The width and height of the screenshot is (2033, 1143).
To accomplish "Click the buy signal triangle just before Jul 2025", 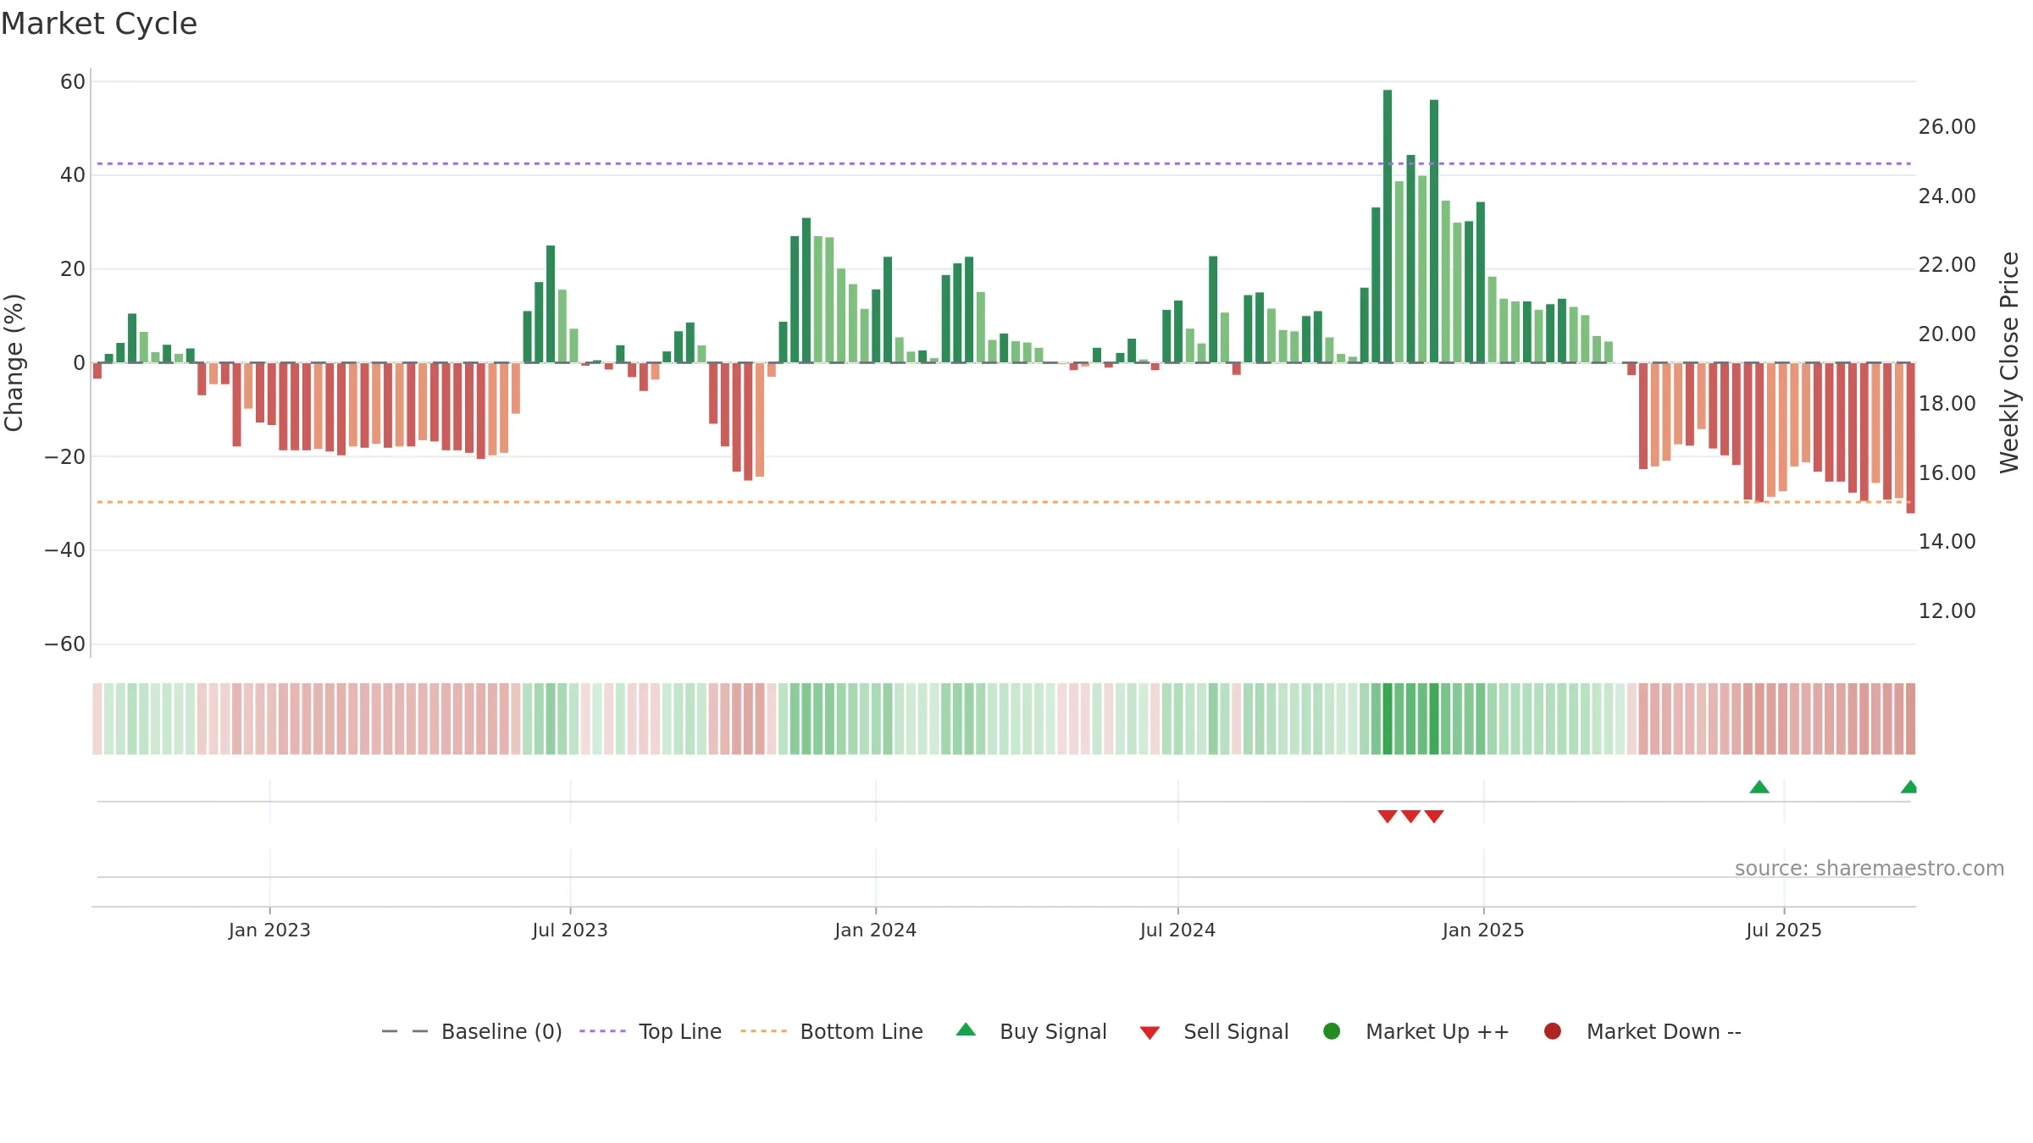I will coord(1759,787).
